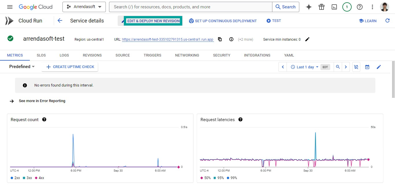Toggle 50% series in latencies legend

click(206, 178)
